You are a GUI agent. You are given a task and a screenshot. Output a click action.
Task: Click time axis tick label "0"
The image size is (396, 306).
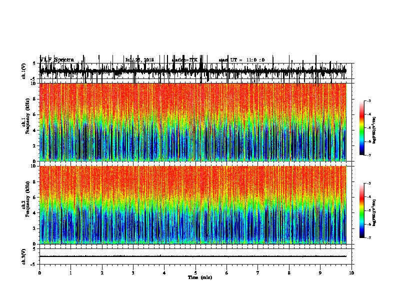tap(39, 273)
